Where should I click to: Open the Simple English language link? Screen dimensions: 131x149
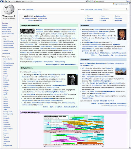click(x=8, y=59)
